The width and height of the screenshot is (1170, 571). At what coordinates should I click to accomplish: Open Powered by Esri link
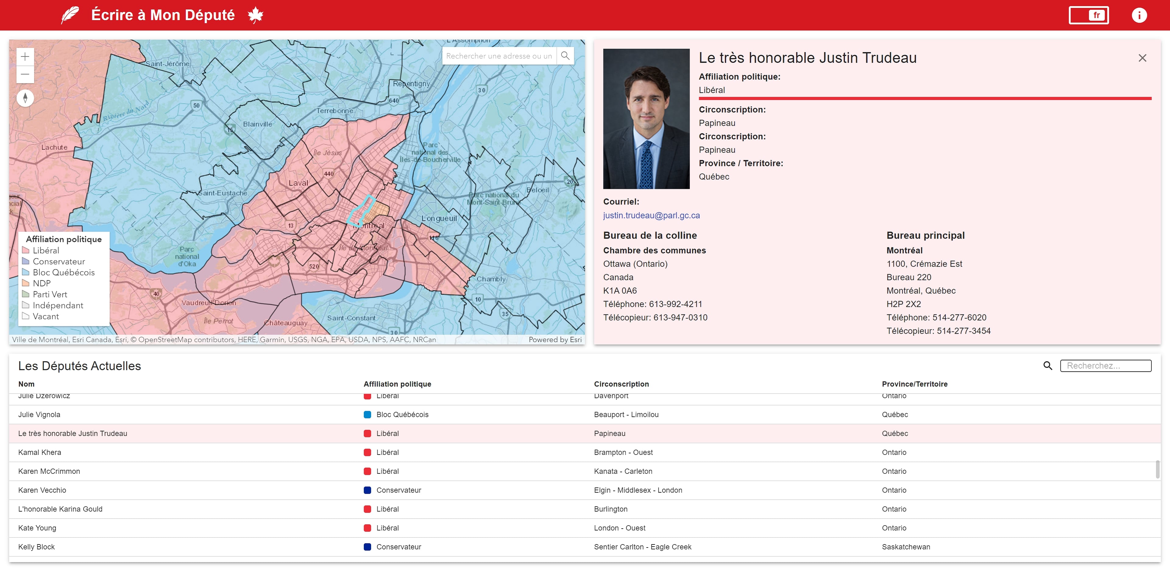pos(555,339)
